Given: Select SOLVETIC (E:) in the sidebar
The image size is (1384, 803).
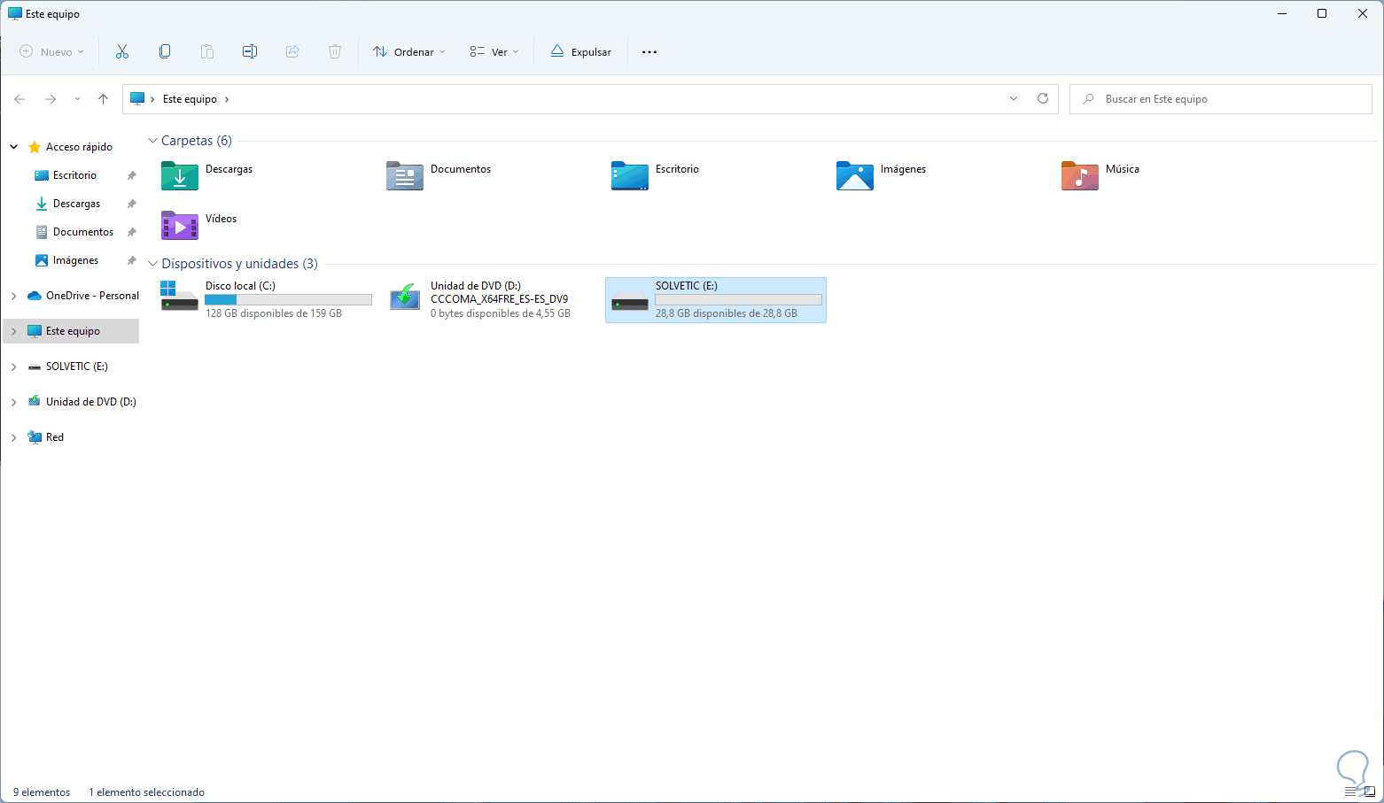Looking at the screenshot, I should (x=76, y=367).
